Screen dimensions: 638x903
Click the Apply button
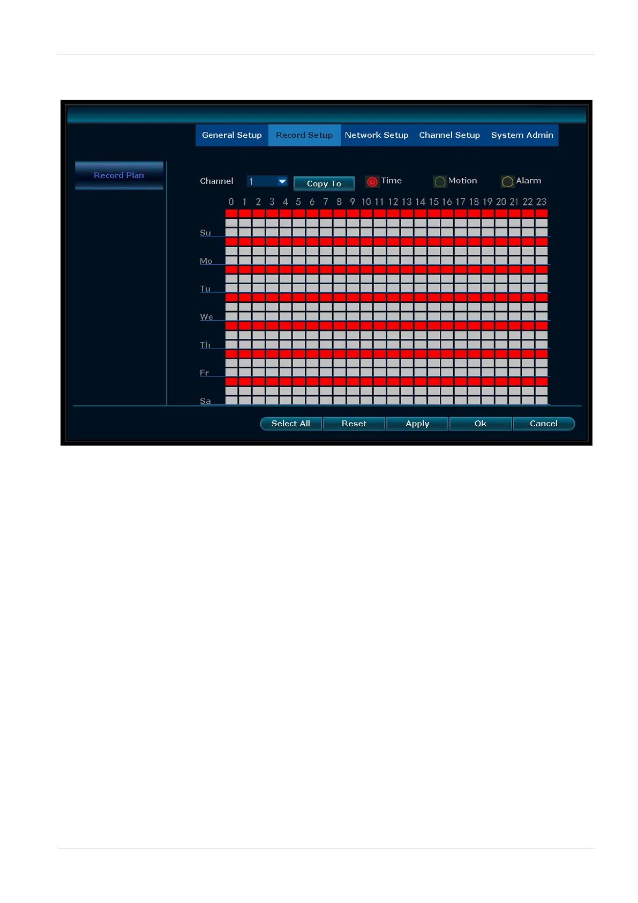pos(417,424)
